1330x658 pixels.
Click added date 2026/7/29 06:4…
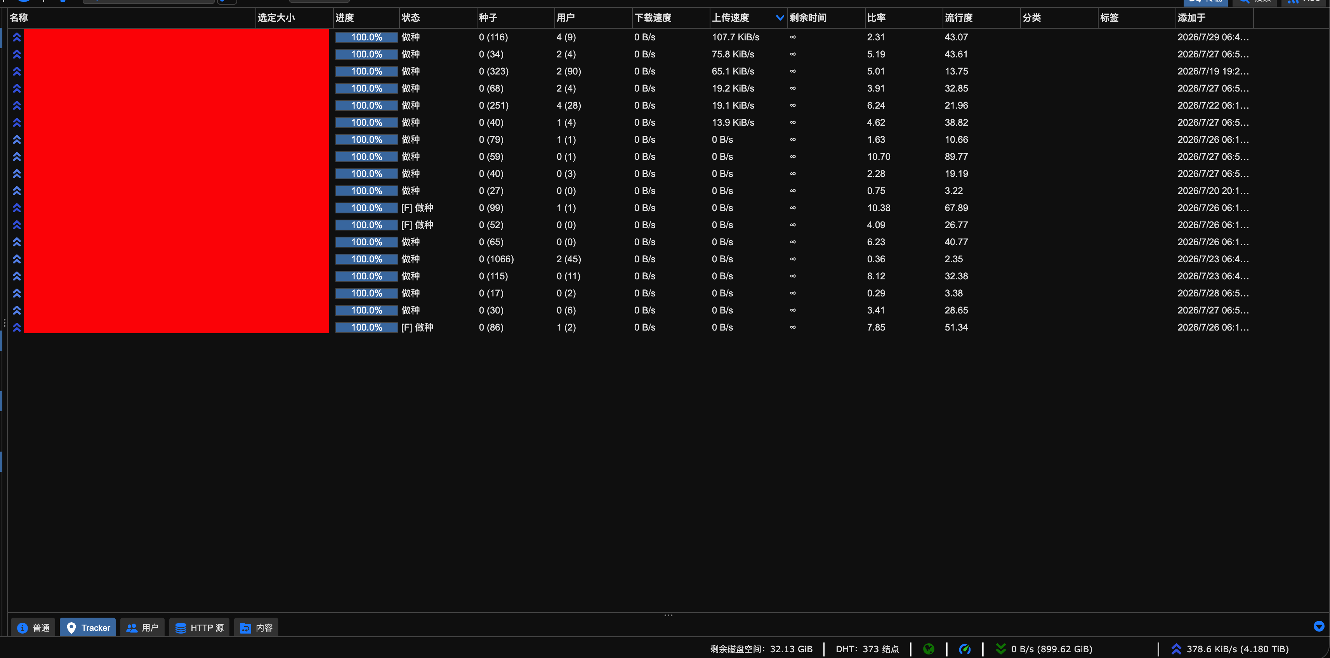point(1213,37)
